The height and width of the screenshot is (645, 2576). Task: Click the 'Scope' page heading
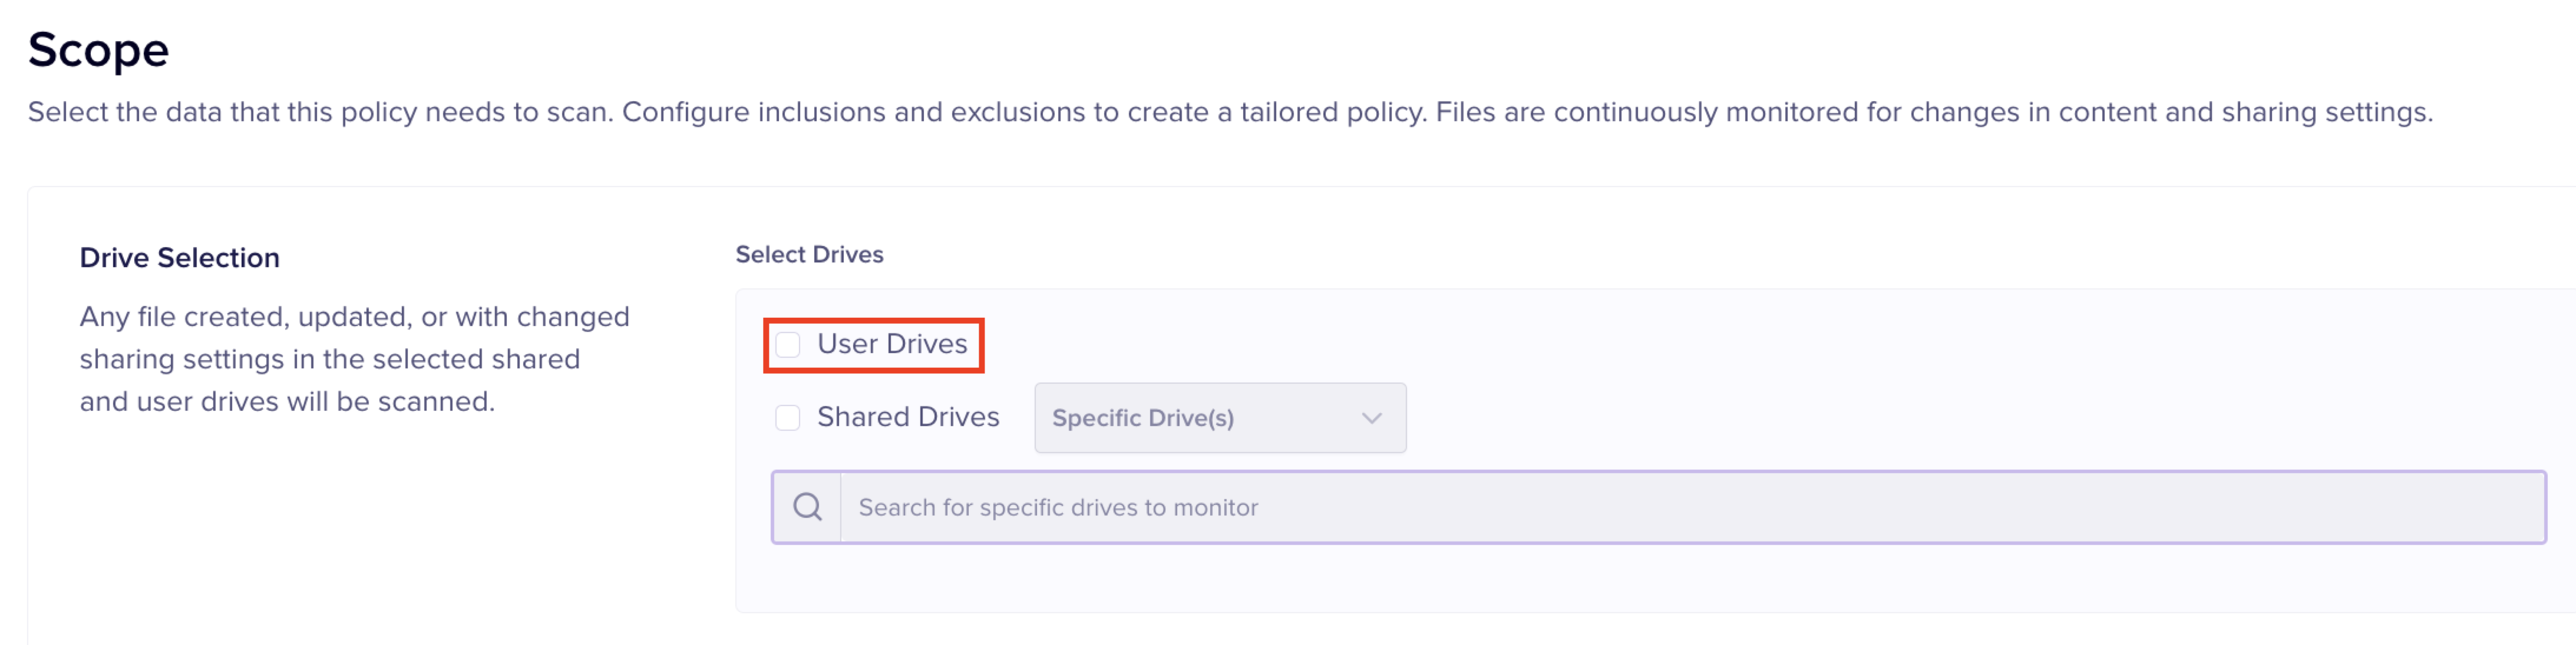click(x=98, y=50)
